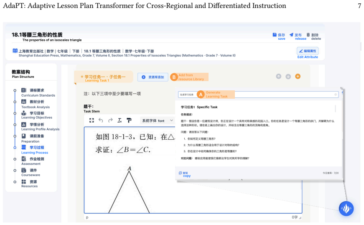Select Preparation (课前准备) in plan structure
The width and height of the screenshot is (364, 225).
coord(37,136)
